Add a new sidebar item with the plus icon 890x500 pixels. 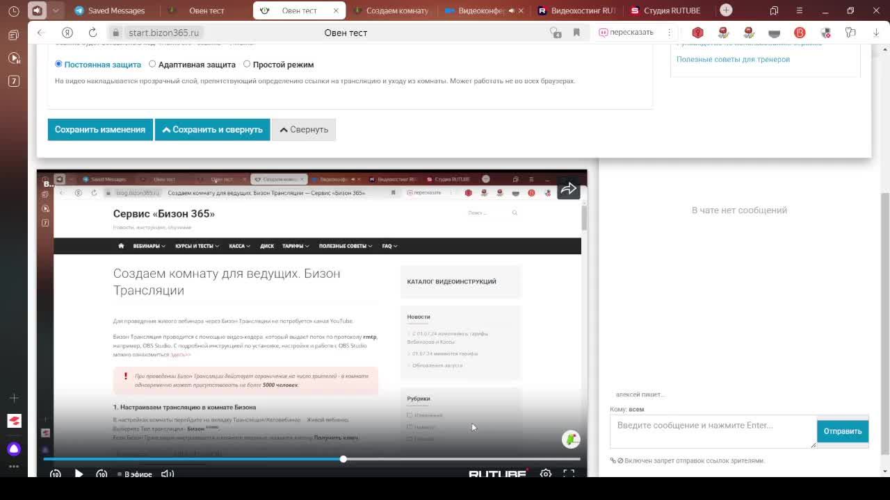[14, 398]
